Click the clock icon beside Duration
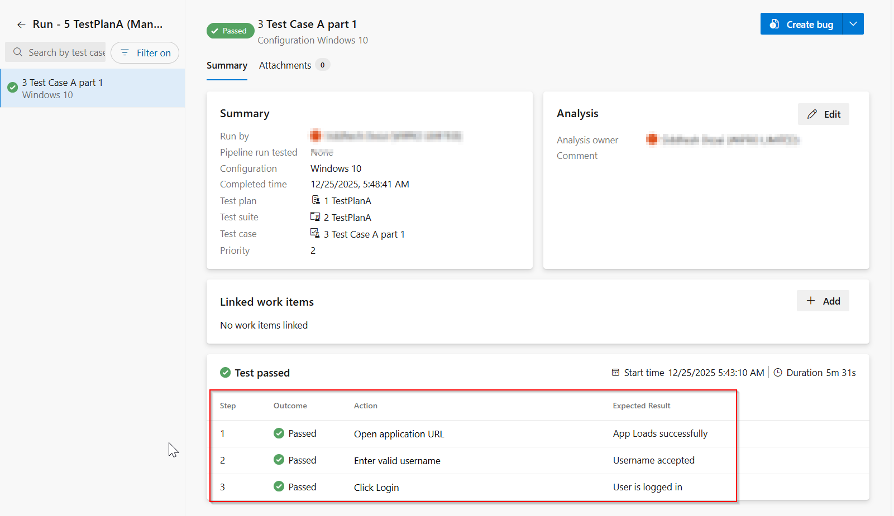The height and width of the screenshot is (516, 894). [x=778, y=373]
